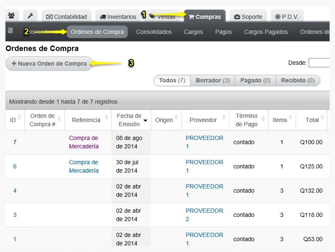
Task: Click the Ordenes de Compra page heading
Action: [x=42, y=48]
